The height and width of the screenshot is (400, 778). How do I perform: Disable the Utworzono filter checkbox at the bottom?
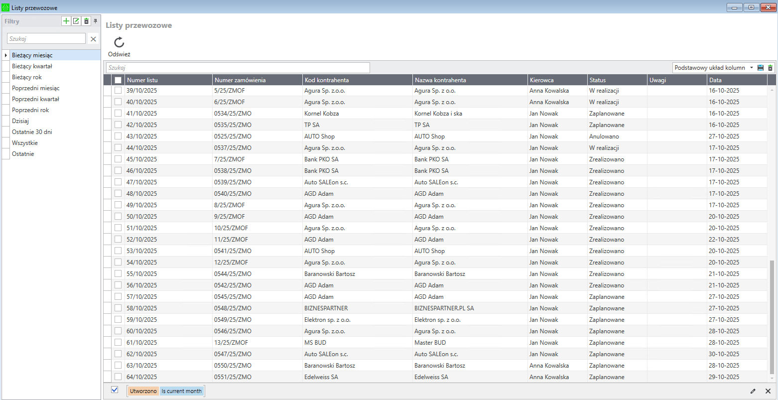tap(115, 390)
